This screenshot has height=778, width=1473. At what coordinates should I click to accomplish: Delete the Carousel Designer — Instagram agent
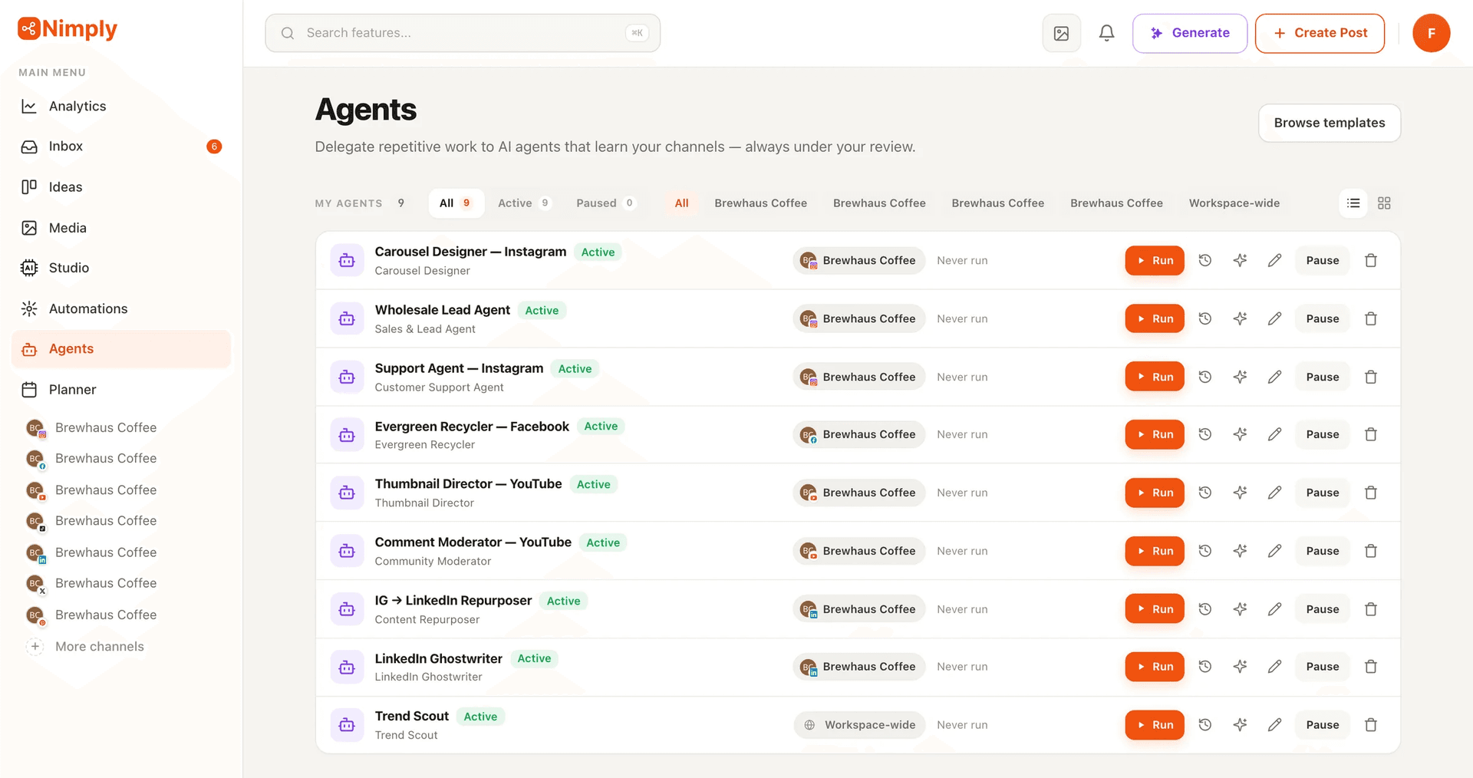tap(1371, 260)
